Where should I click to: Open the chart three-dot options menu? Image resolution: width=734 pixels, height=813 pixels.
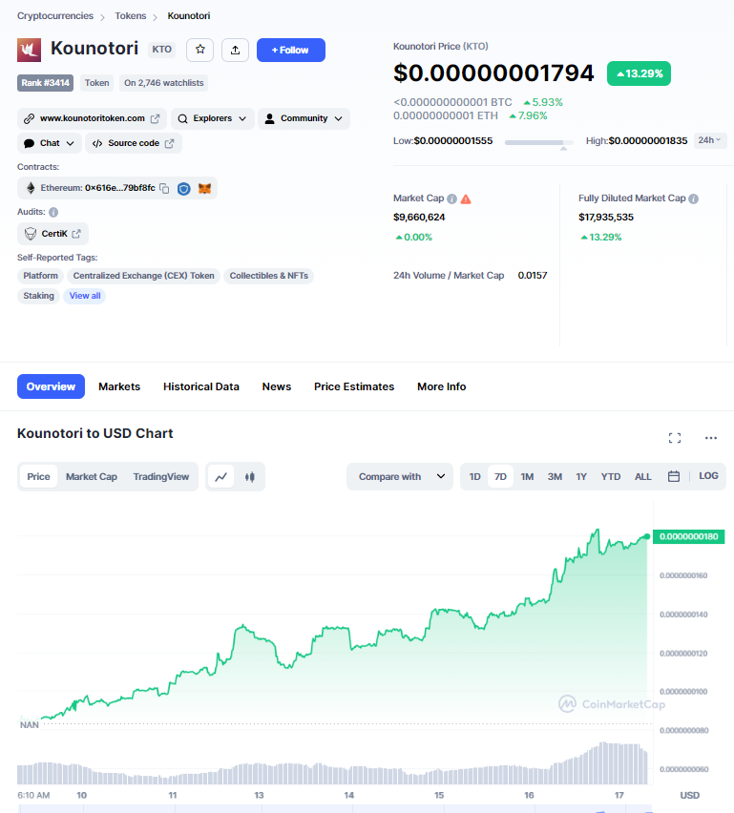coord(711,438)
